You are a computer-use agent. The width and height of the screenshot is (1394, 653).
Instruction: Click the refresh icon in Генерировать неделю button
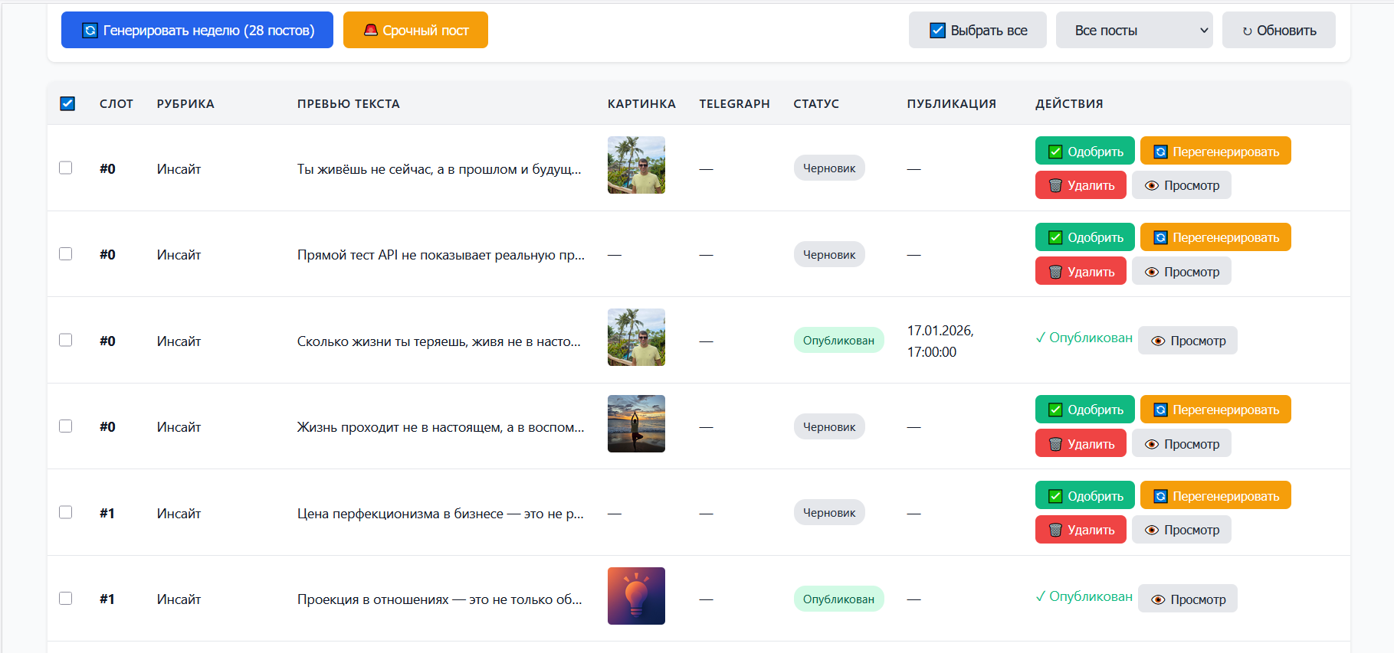[x=90, y=31]
